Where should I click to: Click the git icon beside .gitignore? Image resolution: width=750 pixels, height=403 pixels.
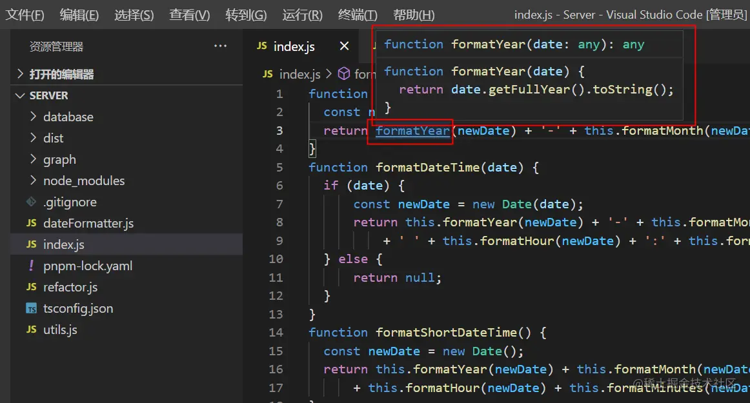31,202
